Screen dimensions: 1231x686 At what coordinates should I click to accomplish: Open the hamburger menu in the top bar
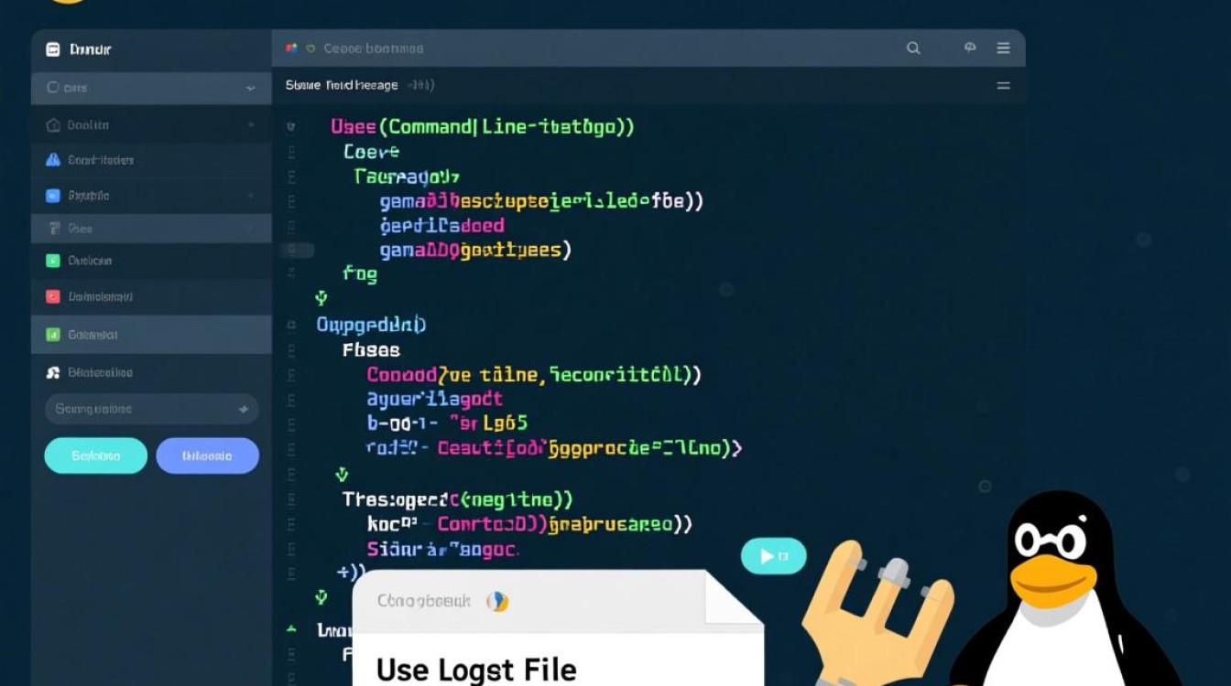coord(1004,48)
